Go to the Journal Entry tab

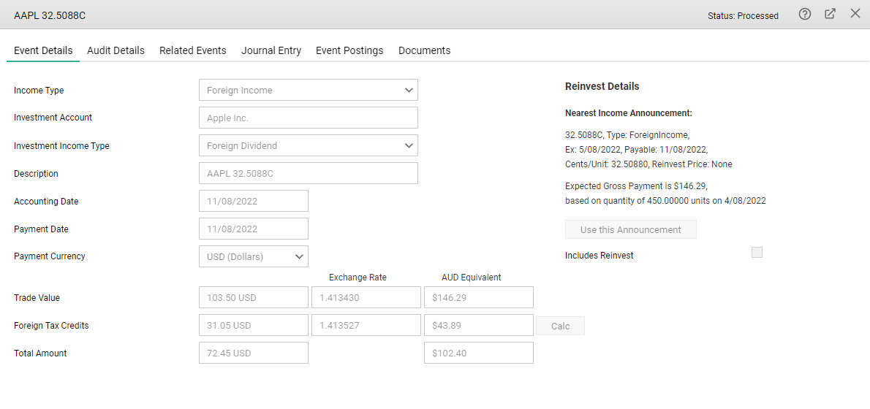tap(271, 50)
